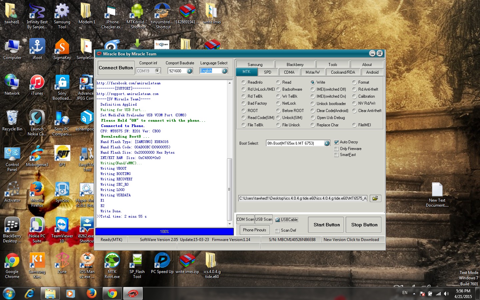Open the SPT desktop icon

62,156
